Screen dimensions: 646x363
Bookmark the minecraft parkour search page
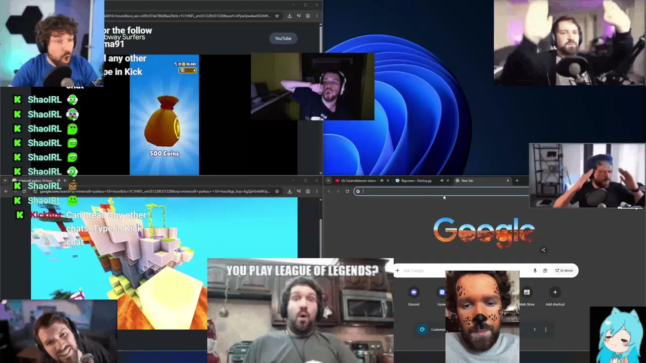tap(277, 191)
